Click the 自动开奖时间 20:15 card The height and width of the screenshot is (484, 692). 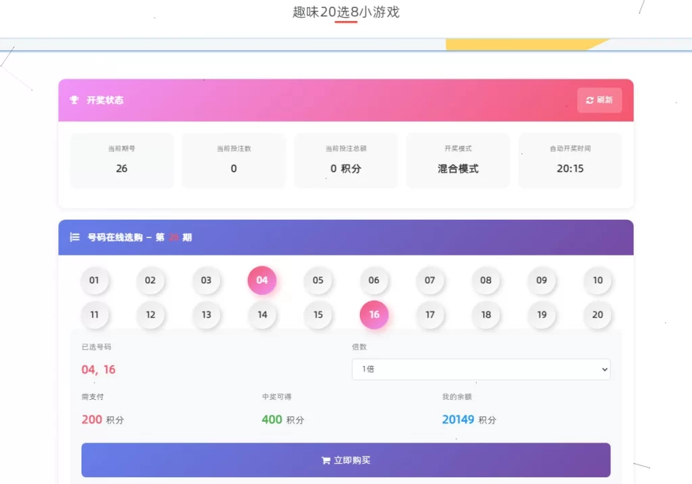click(570, 161)
